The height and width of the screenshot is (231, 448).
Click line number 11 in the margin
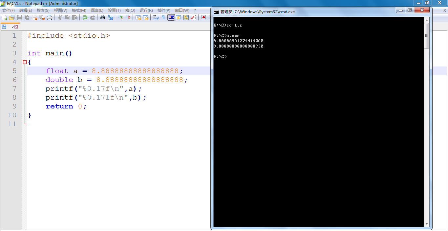click(x=12, y=124)
